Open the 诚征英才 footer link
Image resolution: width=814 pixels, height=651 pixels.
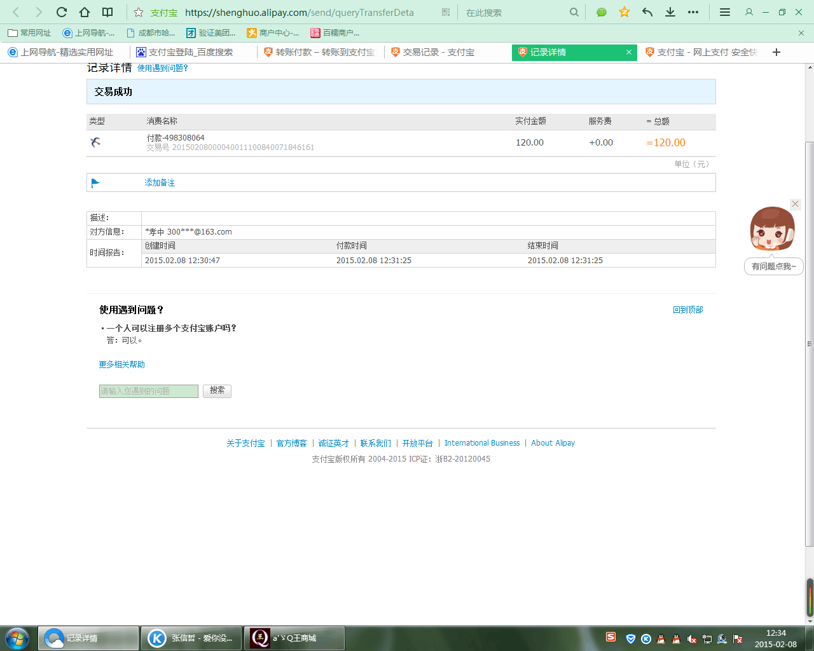pos(333,443)
